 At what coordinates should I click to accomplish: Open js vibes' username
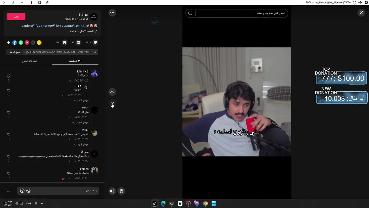pyautogui.click(x=84, y=169)
